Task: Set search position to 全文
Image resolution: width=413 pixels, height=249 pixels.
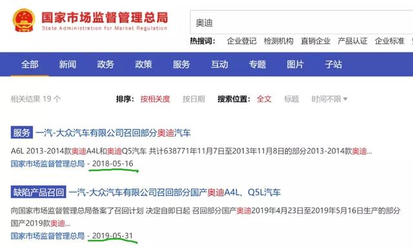Action: (264, 99)
